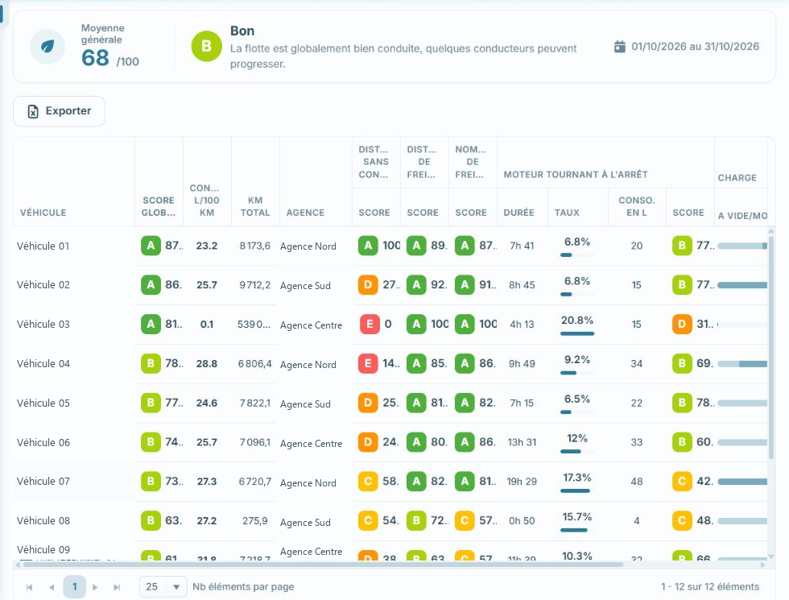The height and width of the screenshot is (600, 789).
Task: Click Véhicule 02 distance score D badge
Action: click(368, 285)
